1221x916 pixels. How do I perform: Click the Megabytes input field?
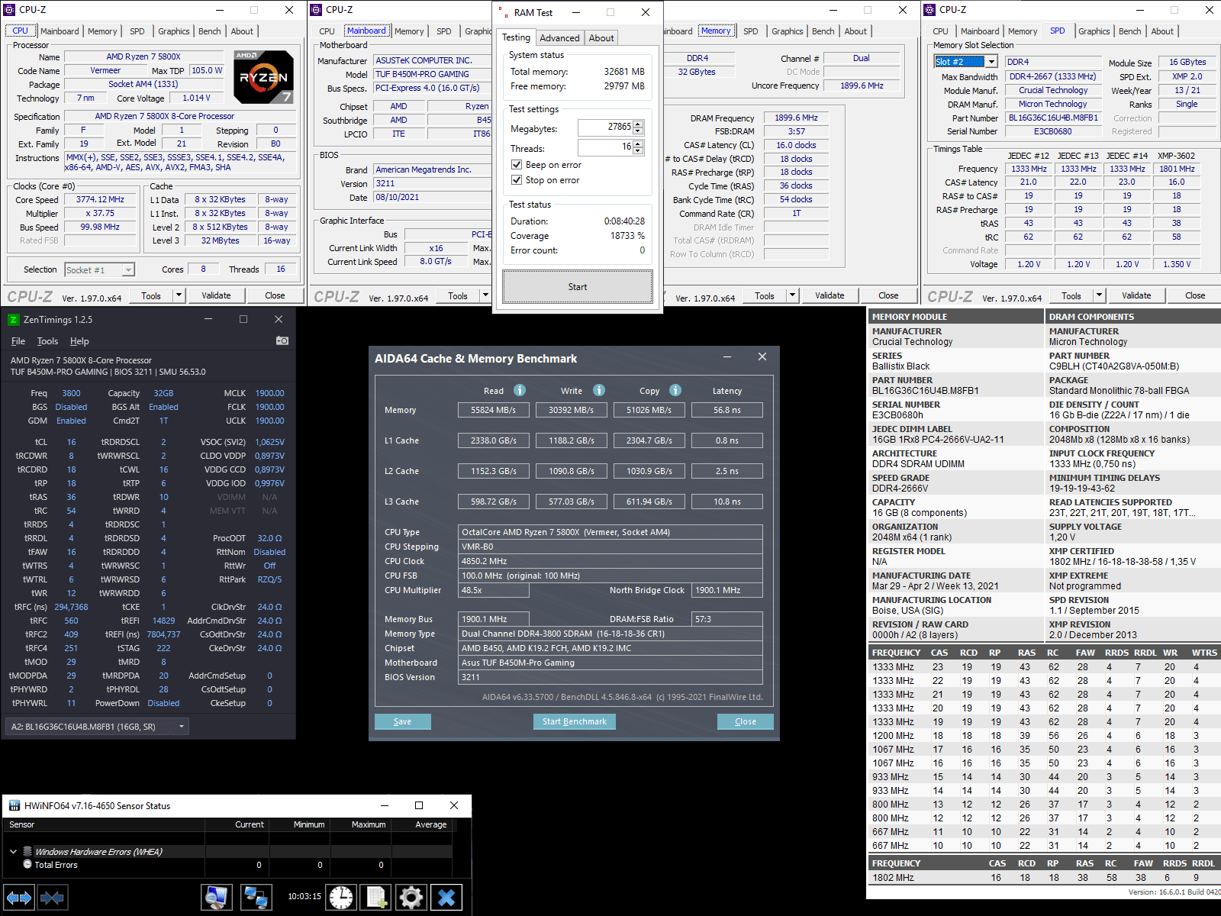(605, 127)
